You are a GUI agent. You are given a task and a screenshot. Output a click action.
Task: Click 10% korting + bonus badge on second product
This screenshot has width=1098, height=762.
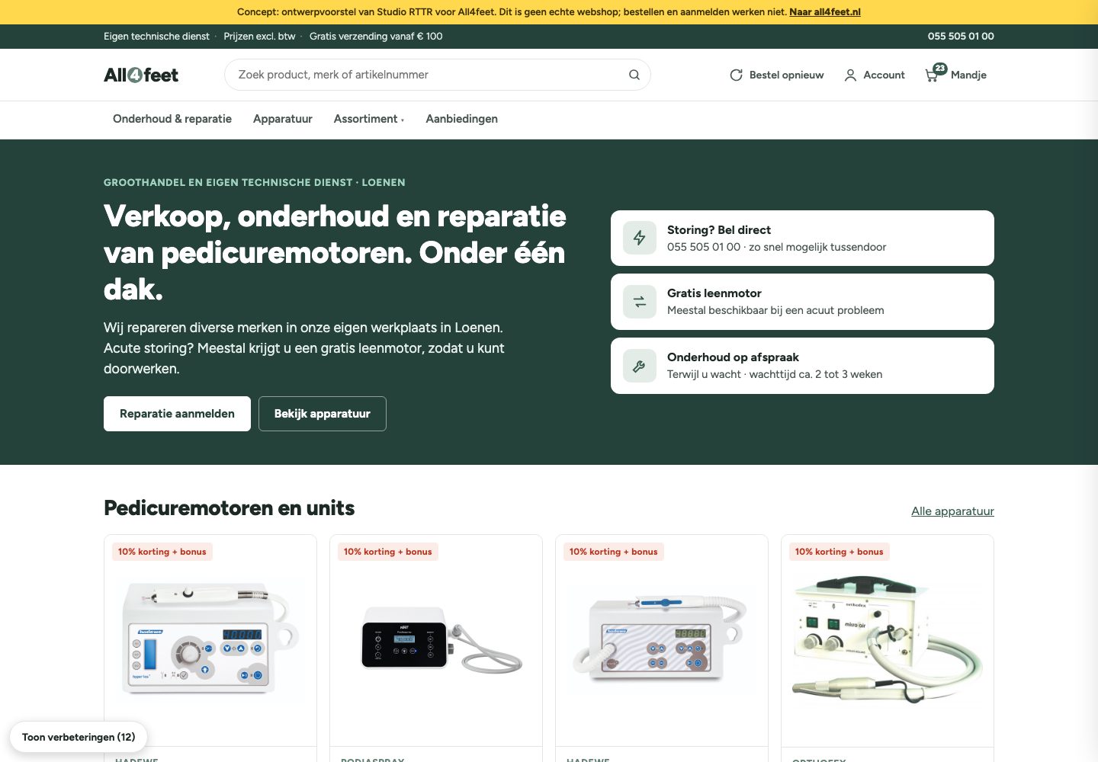(387, 552)
